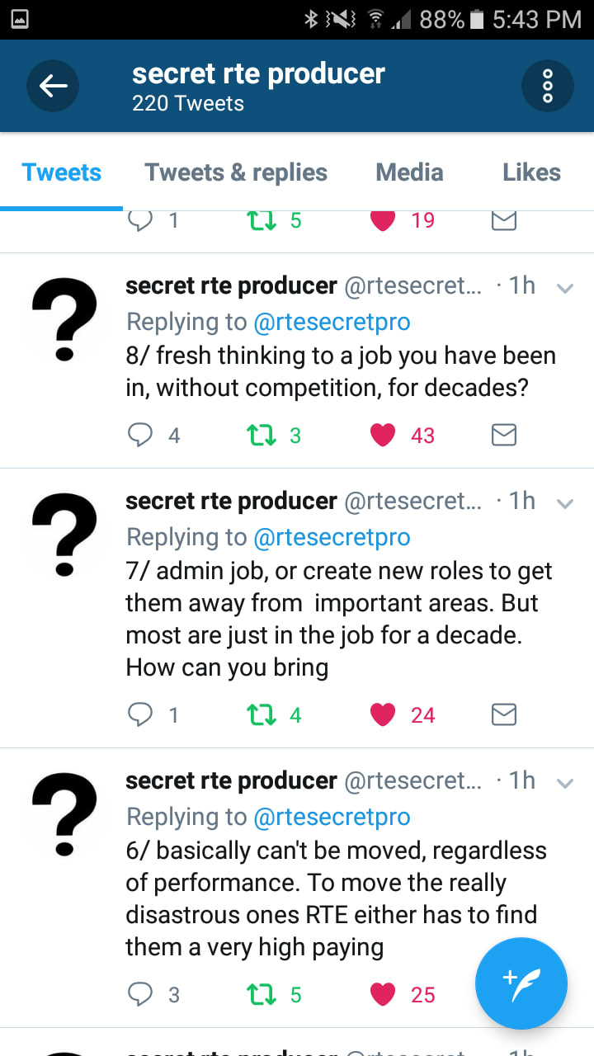Open the Likes tab

(x=531, y=172)
